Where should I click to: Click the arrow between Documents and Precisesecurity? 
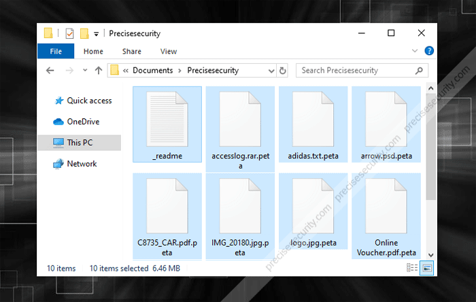coord(180,71)
